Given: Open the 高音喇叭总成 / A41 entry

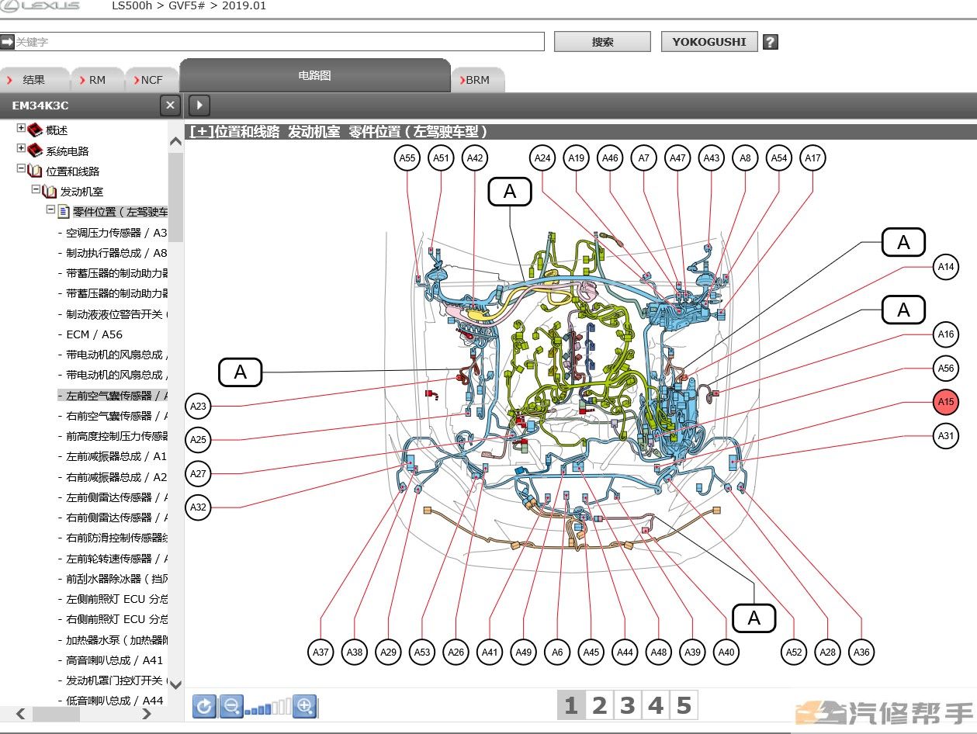Looking at the screenshot, I should point(115,660).
